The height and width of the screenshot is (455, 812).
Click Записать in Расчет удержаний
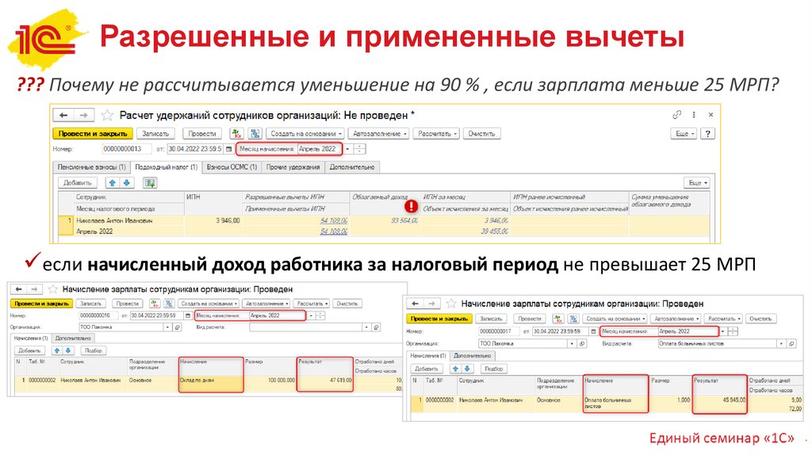[155, 133]
